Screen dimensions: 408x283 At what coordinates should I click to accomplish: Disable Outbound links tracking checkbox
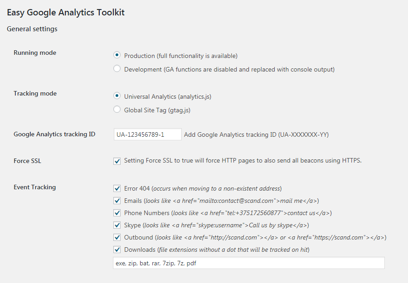(117, 237)
